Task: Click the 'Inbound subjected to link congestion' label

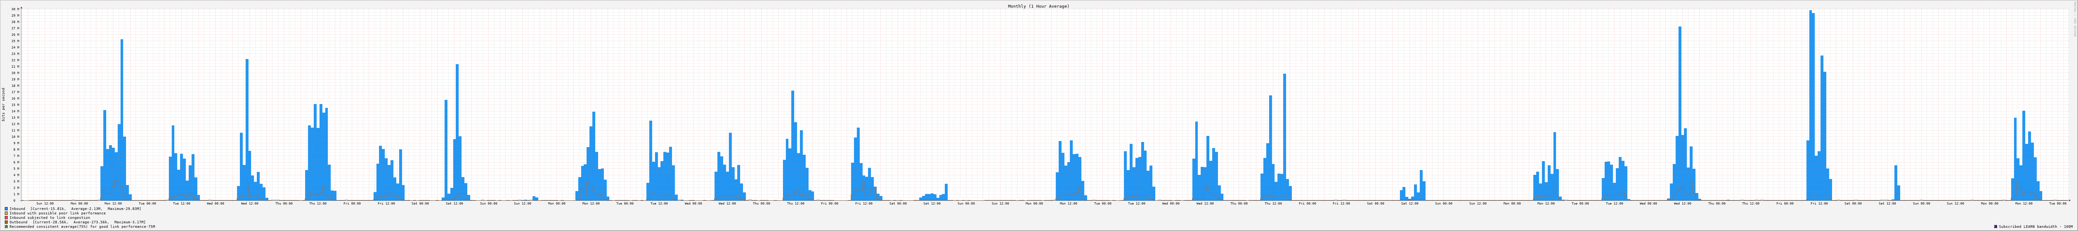Action: point(50,217)
